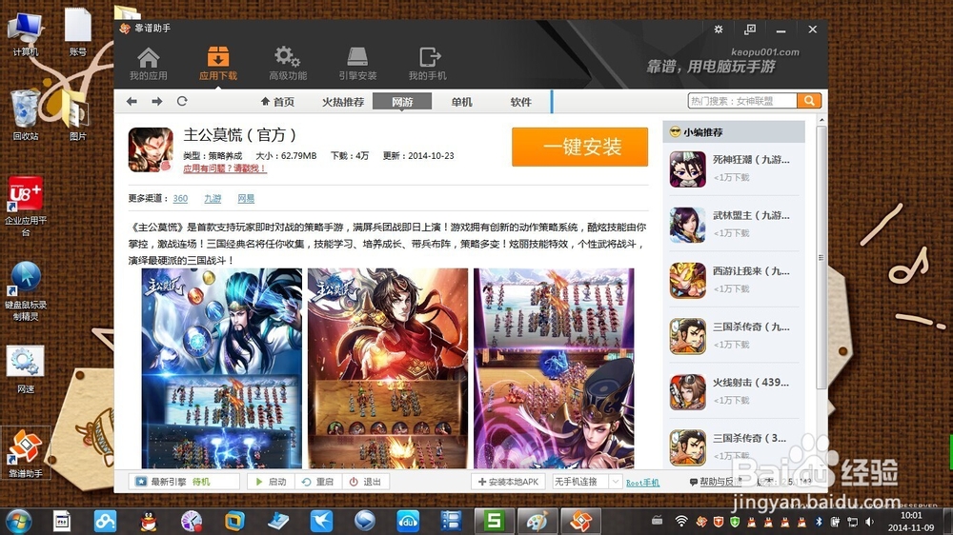Open third game screenshot thumbnail
The width and height of the screenshot is (953, 535).
coord(554,368)
